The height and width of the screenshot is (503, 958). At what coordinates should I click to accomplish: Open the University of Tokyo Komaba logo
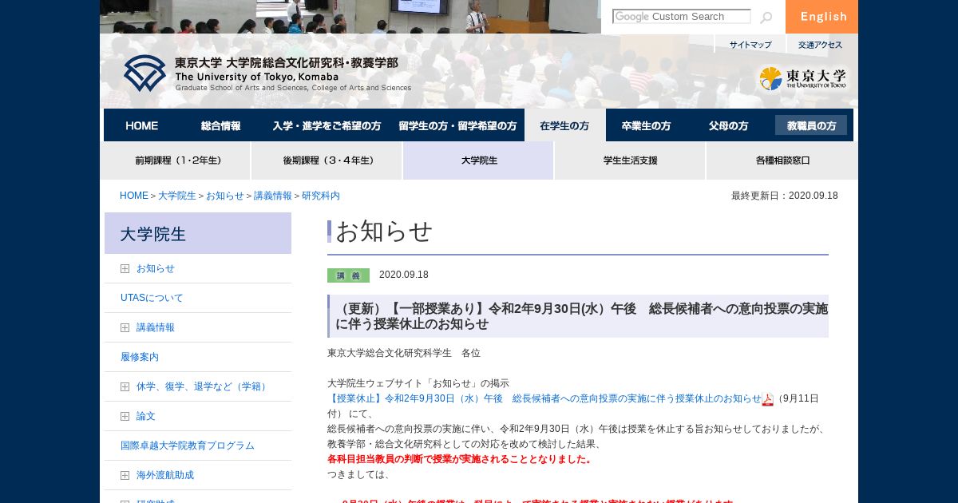[267, 73]
